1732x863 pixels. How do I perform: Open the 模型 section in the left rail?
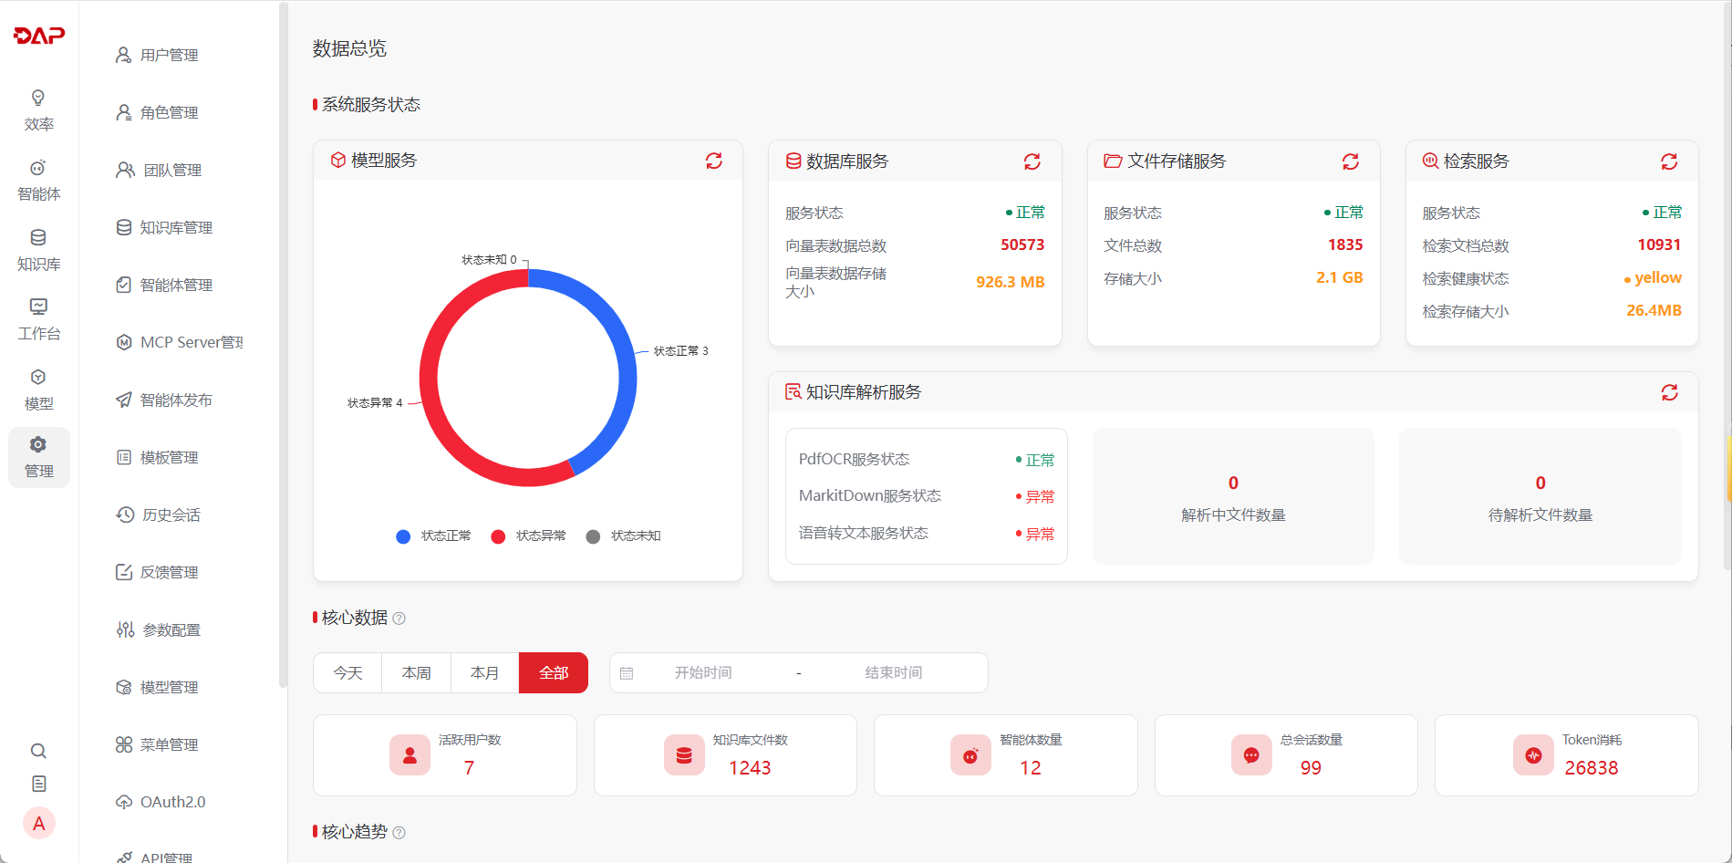[x=38, y=390]
